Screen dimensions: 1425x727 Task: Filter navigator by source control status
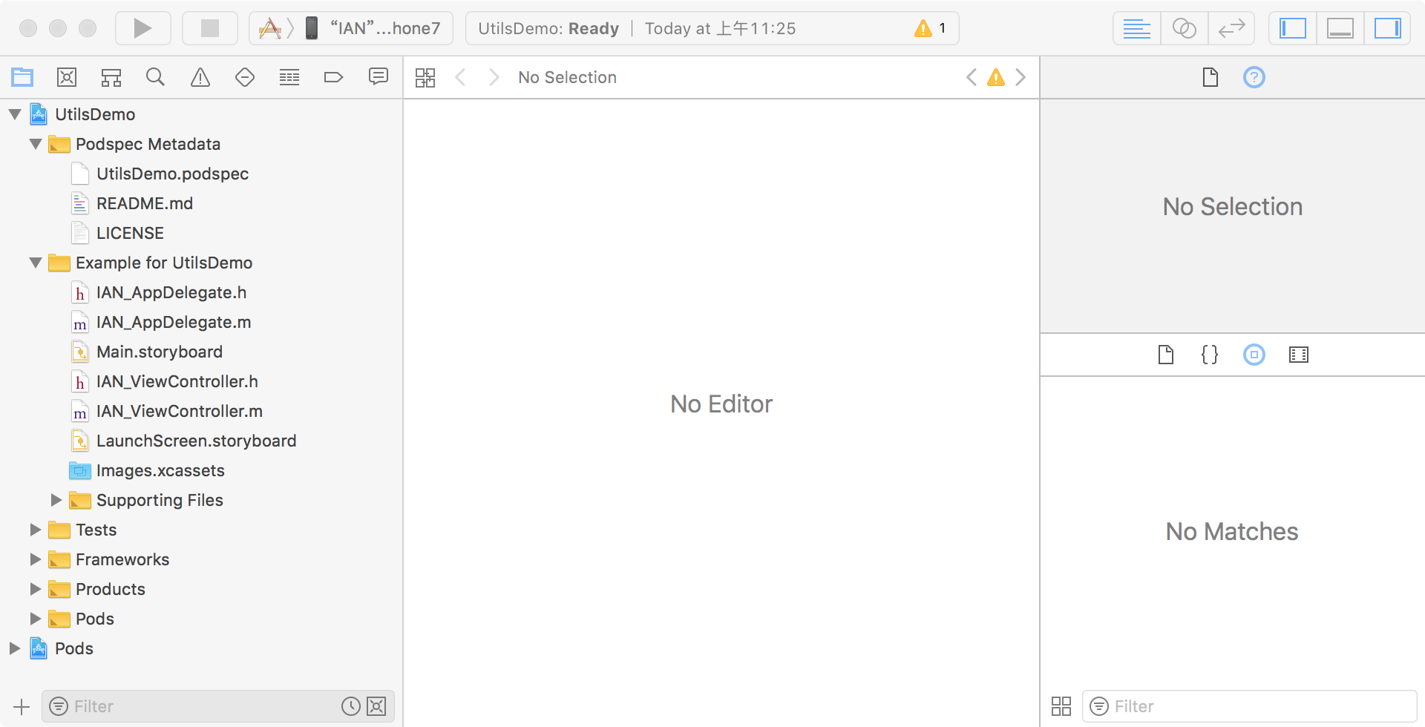(x=377, y=706)
